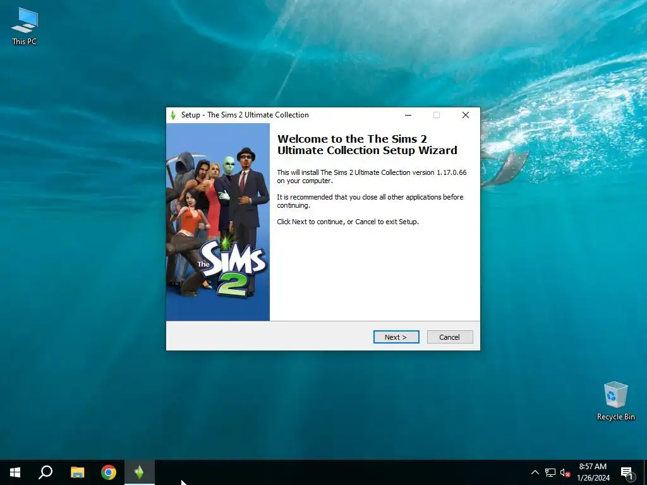647x485 pixels.
Task: Click the version 1.17.0.66 text line
Action: tap(372, 177)
